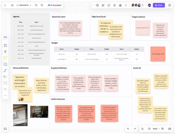Open the Boardmix file name dropdown

[24, 5]
